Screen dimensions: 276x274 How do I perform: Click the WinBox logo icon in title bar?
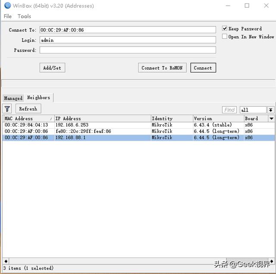tap(7, 6)
